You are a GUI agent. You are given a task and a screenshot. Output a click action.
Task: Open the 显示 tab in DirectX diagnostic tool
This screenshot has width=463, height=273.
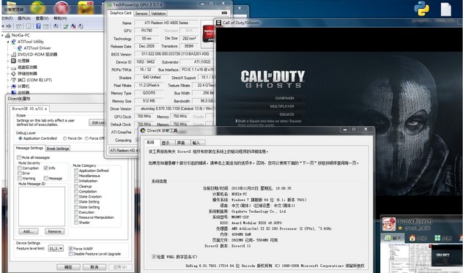[166, 143]
